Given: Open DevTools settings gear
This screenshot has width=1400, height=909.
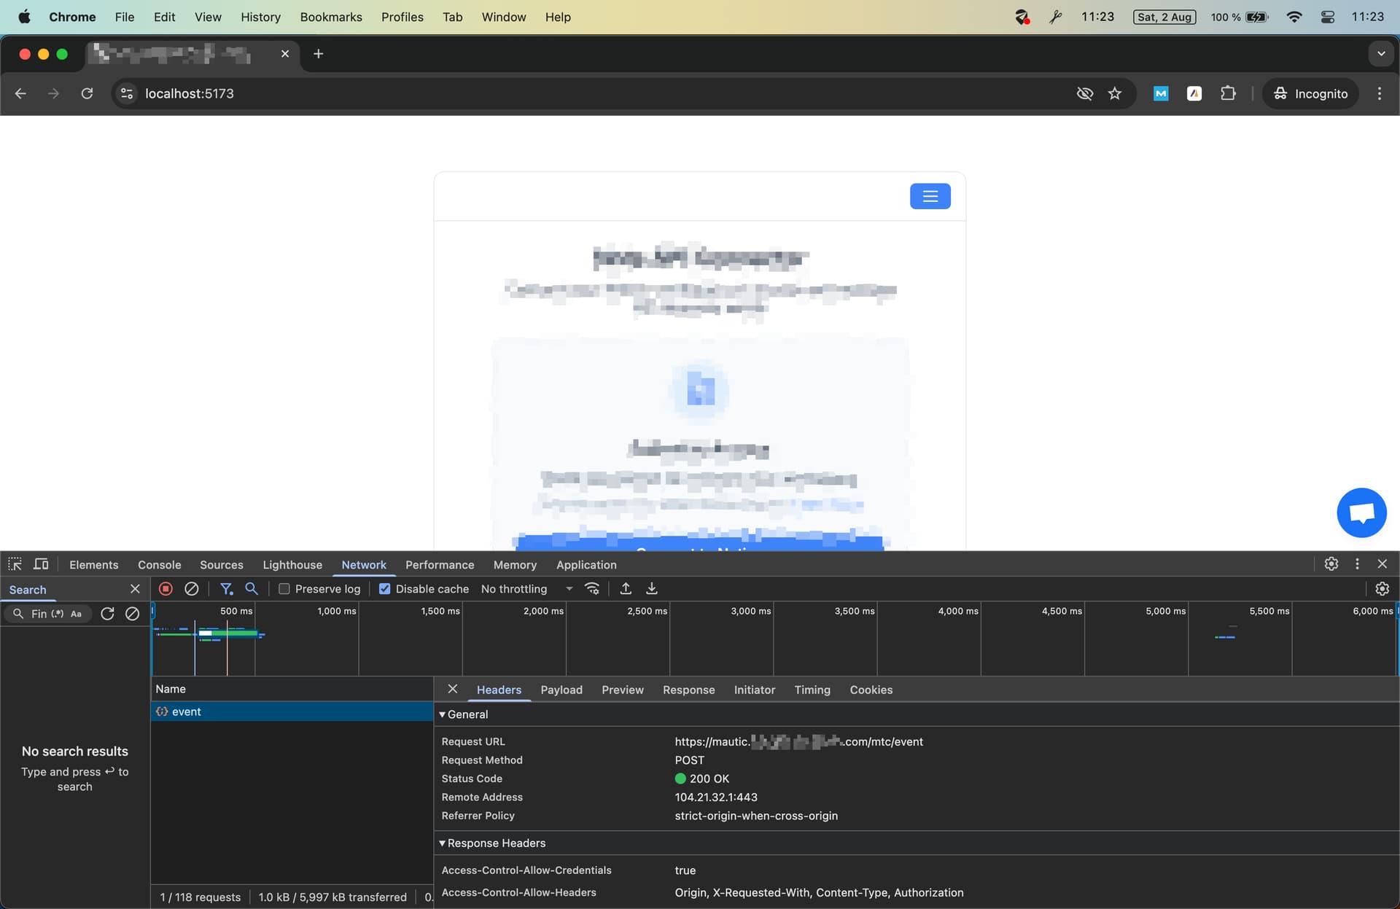Looking at the screenshot, I should (1331, 564).
